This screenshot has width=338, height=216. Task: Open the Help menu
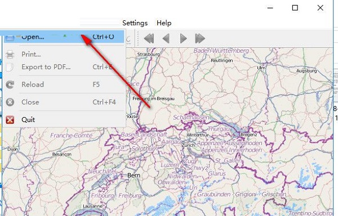164,23
